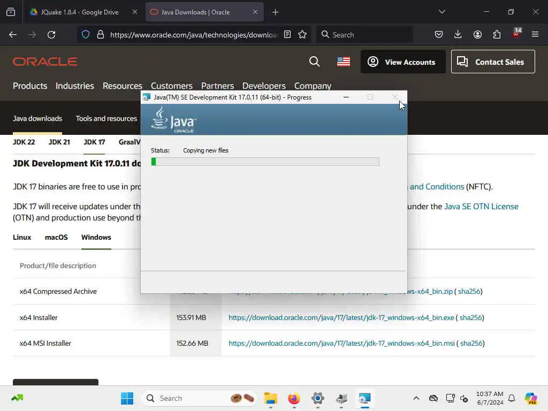Click the Oracle site search magnifier

315,62
